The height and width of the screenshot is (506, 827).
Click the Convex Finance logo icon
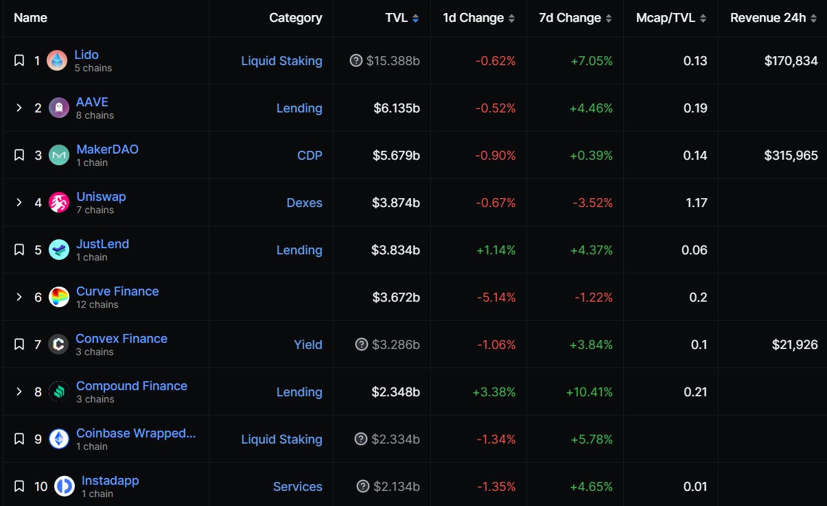pyautogui.click(x=58, y=344)
